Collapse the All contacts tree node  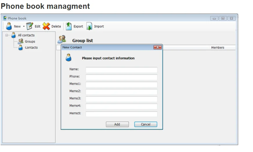pyautogui.click(x=7, y=35)
